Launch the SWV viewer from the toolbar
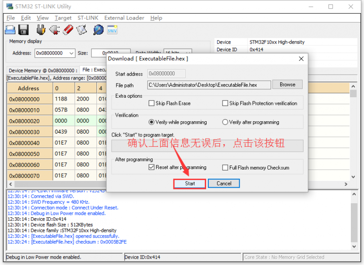Image resolution: width=364 pixels, height=265 pixels. pos(112,30)
